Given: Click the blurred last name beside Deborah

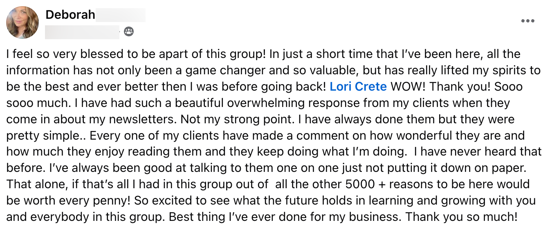Looking at the screenshot, I should (121, 15).
